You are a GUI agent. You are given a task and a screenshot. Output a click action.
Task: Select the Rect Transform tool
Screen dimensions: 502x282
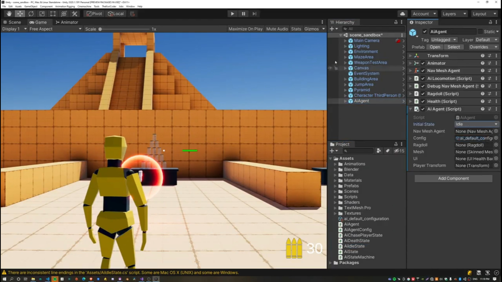[x=53, y=14]
